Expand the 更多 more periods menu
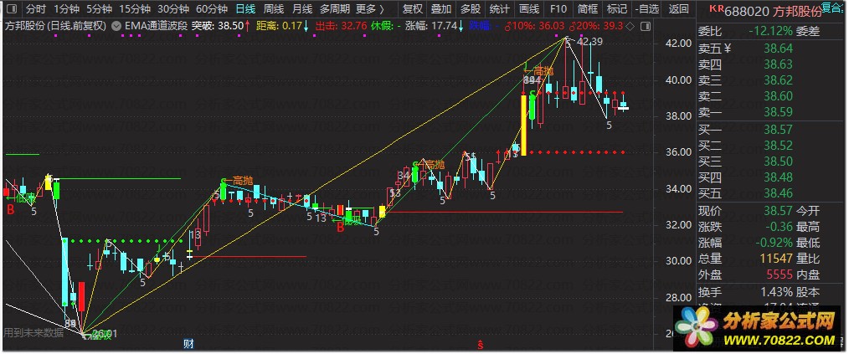849x354 pixels. [370, 8]
